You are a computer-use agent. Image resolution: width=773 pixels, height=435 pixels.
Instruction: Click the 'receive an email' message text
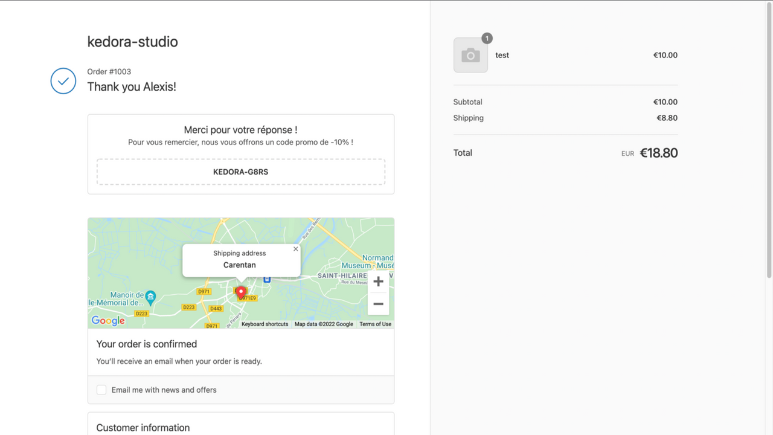[179, 361]
